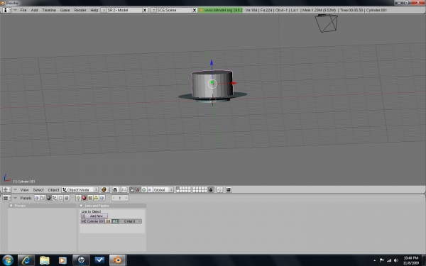Select the Object context icon in Panels
The width and height of the screenshot is (426, 266).
point(55,198)
